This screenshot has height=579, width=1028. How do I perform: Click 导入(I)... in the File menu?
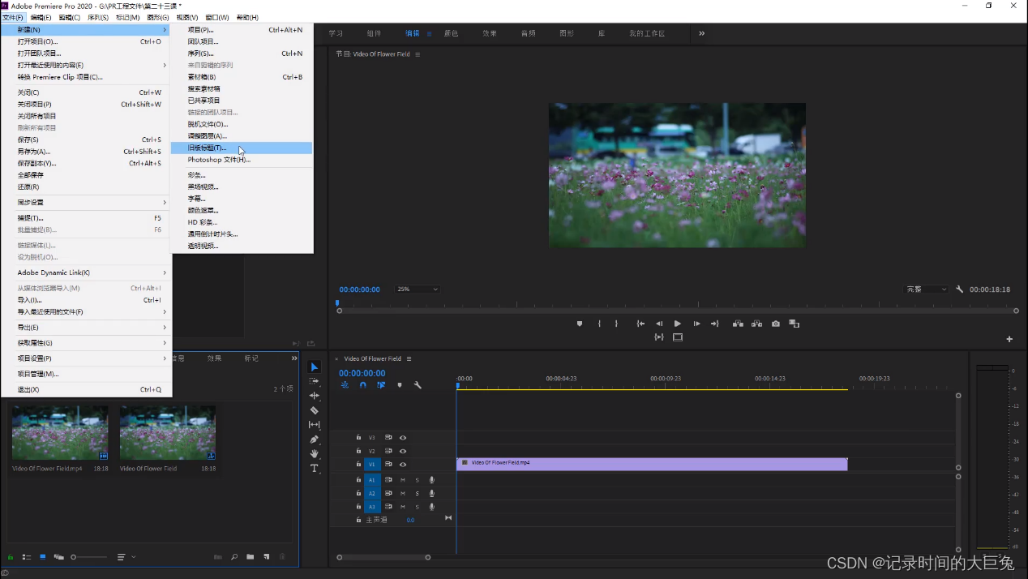(x=30, y=300)
